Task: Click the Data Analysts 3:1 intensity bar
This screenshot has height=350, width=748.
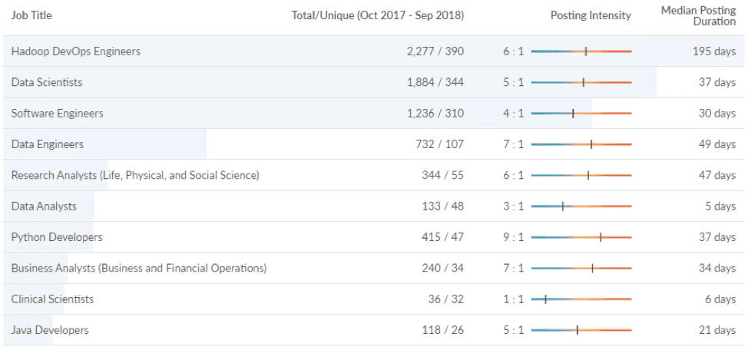Action: [x=581, y=206]
